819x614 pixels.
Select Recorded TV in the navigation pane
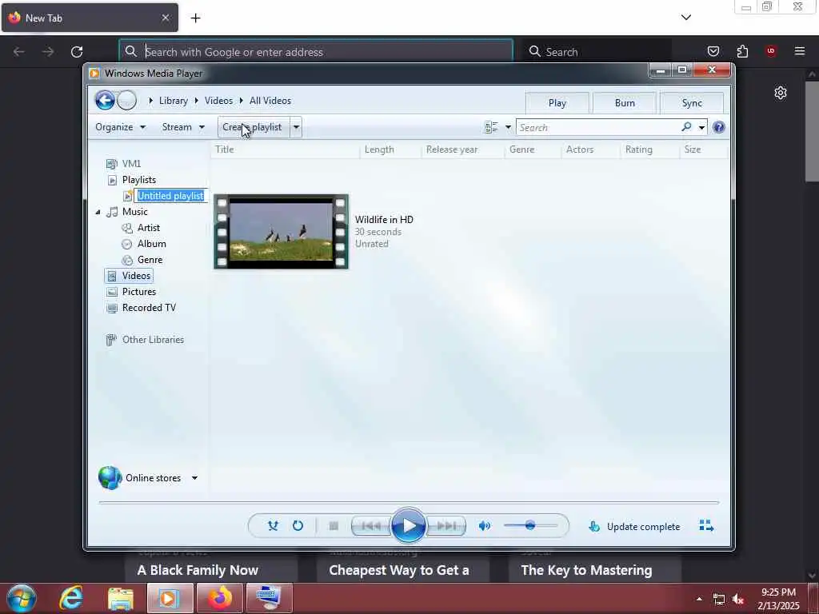point(149,308)
